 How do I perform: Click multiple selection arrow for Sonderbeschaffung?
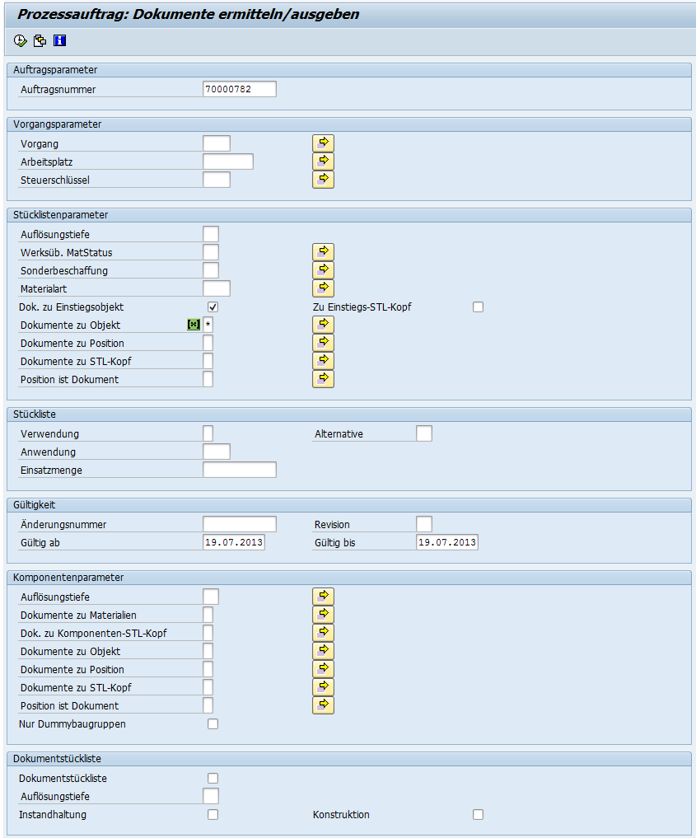click(323, 270)
